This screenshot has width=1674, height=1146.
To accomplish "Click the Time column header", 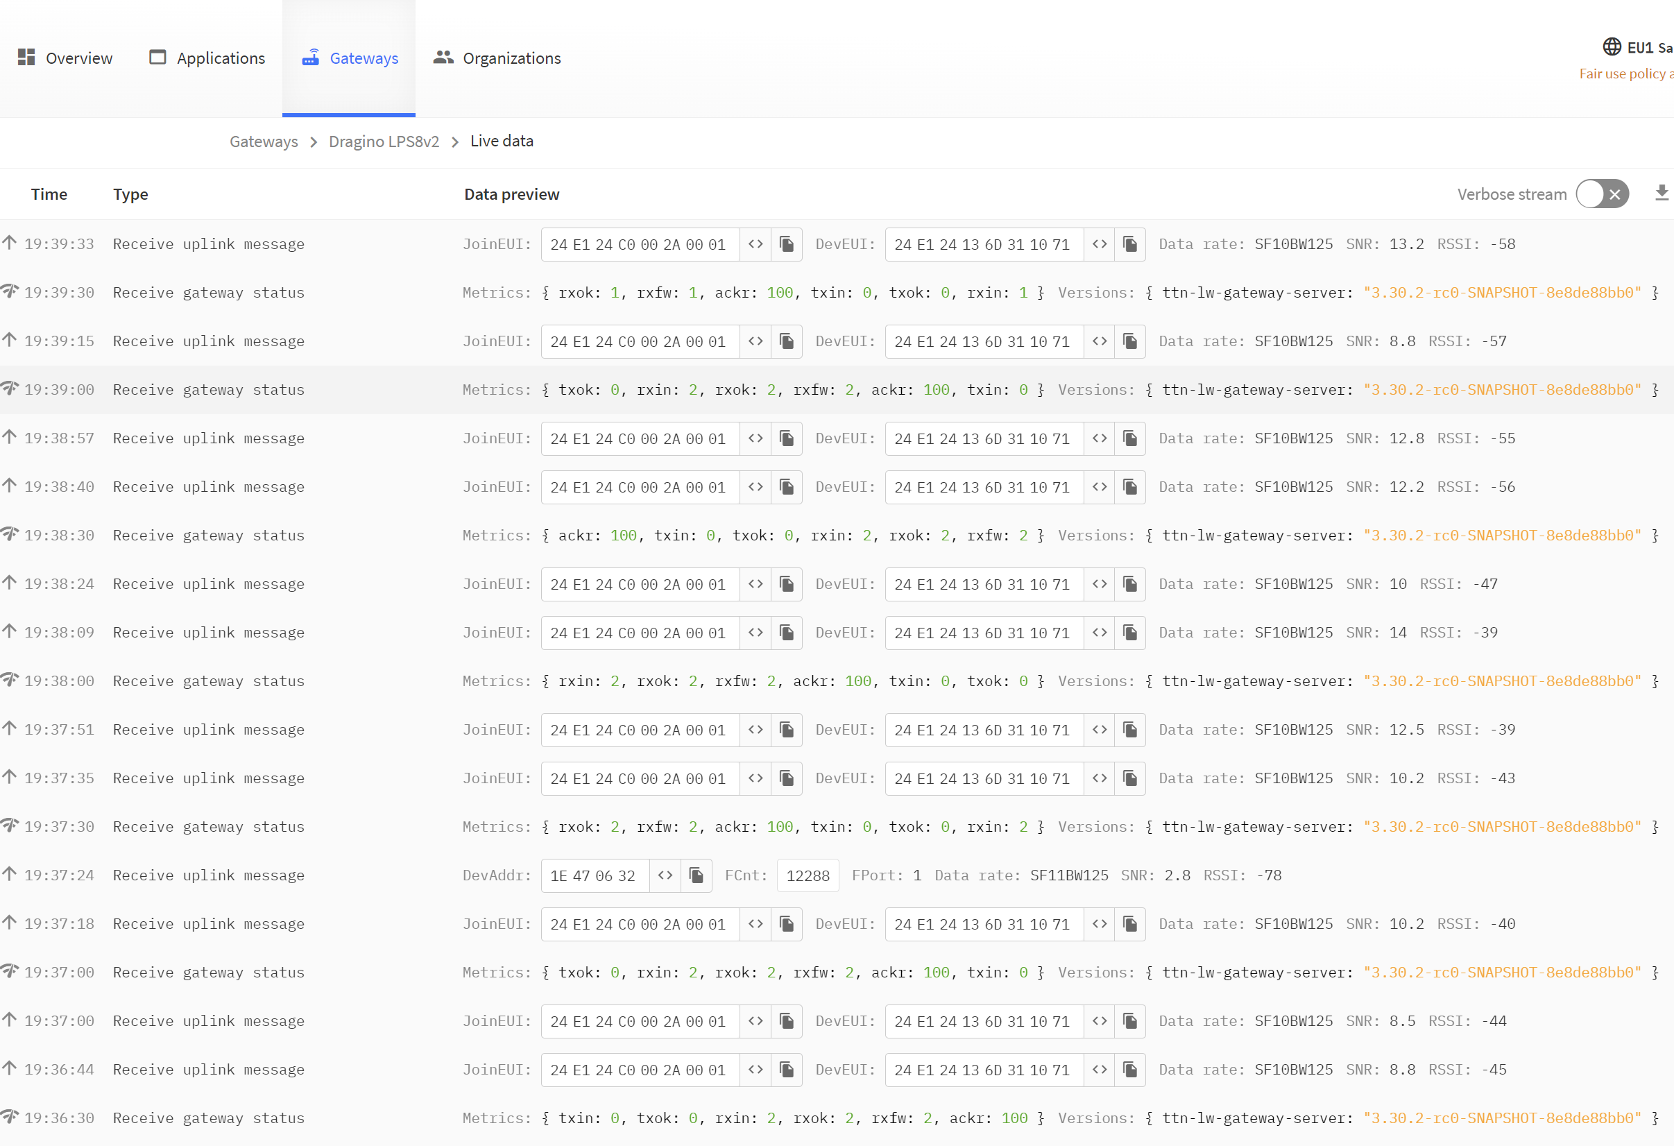I will click(x=49, y=194).
